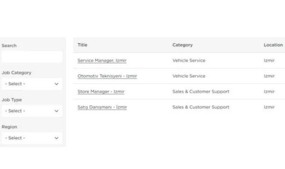Click Sales & Customer Support in Satış Danışmanı row

(x=201, y=107)
